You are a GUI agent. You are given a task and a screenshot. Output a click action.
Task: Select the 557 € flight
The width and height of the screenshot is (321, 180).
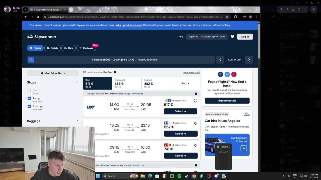[181, 133]
